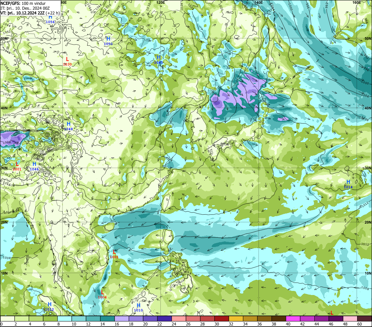
Task: Click the NCEP/GFS 100 m vindur title
Action: coord(23,3)
